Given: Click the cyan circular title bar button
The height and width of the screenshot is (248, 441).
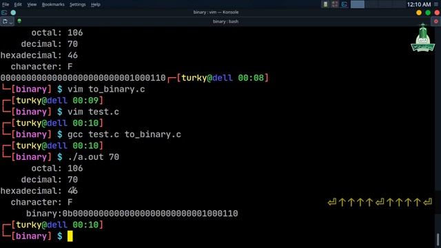Looking at the screenshot, I should (x=13, y=12).
